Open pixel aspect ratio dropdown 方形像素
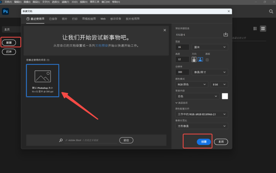 pos(201,126)
